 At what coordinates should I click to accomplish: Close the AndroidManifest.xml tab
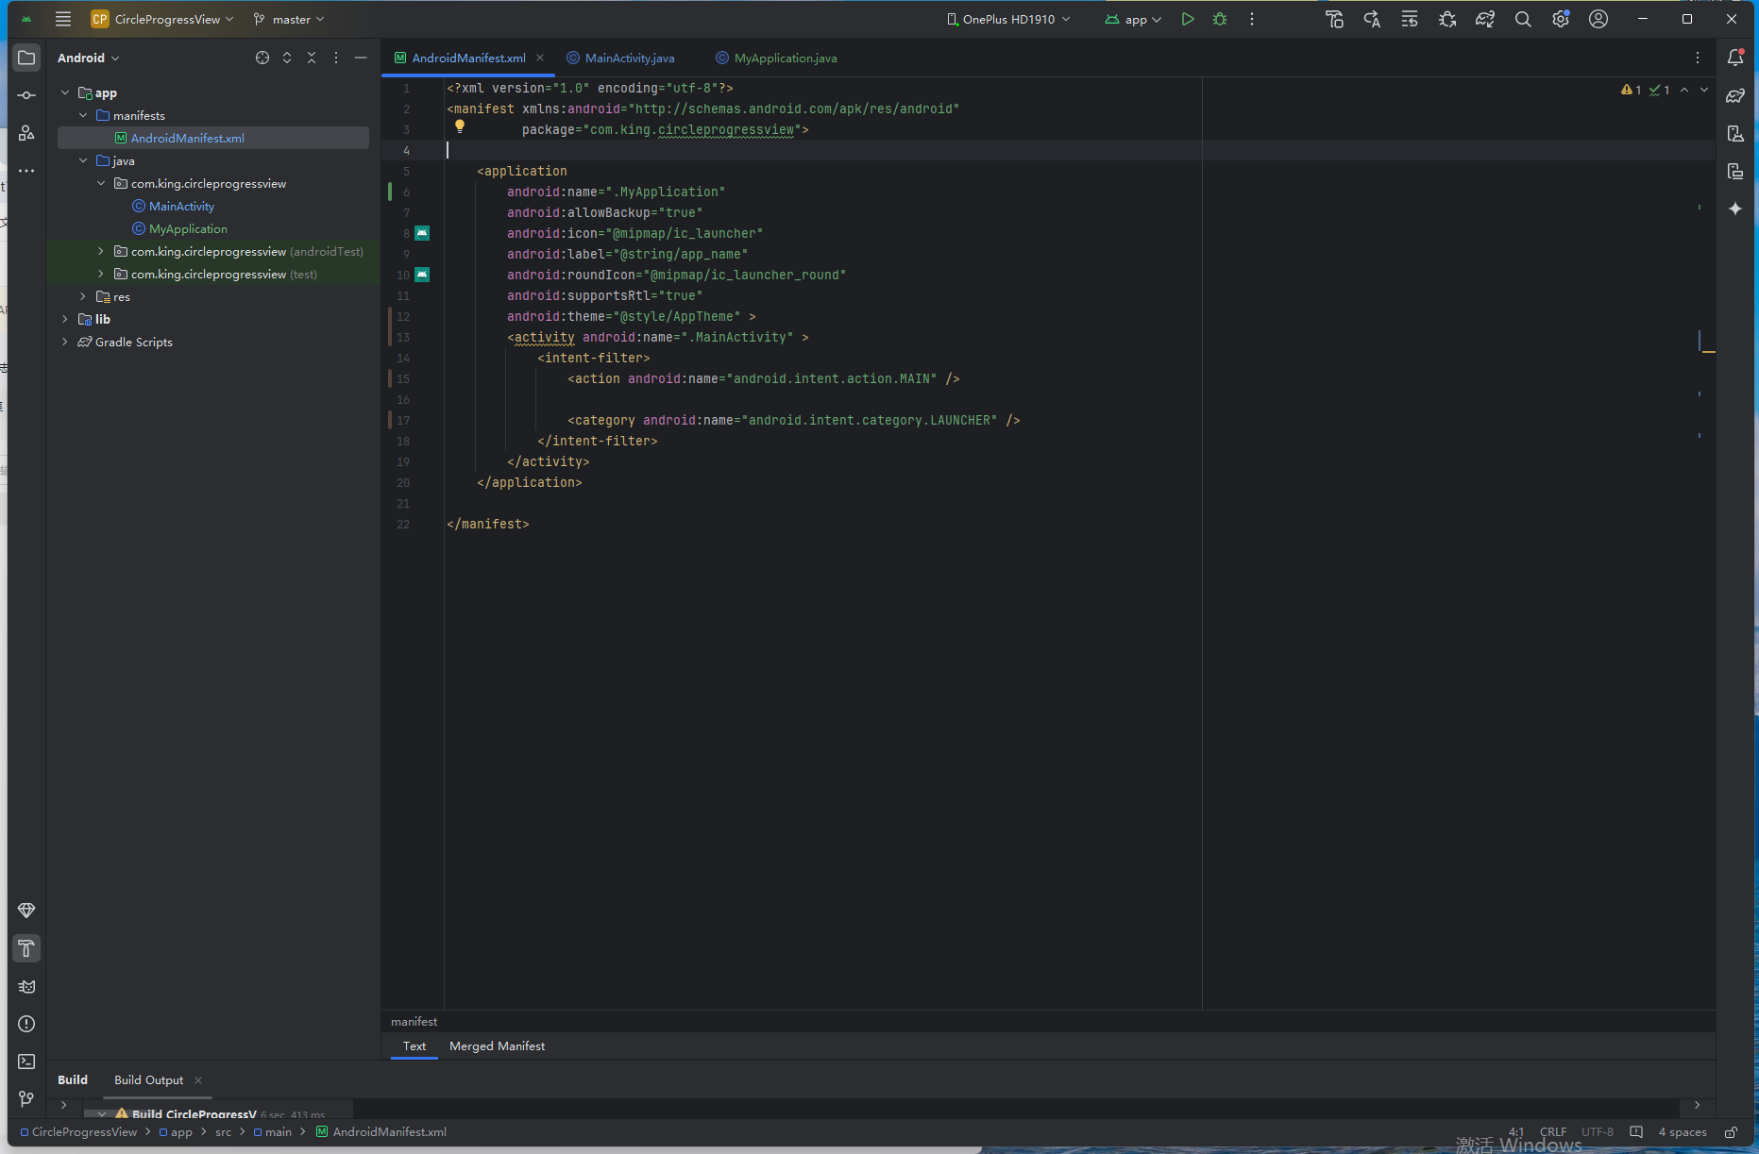pos(540,58)
